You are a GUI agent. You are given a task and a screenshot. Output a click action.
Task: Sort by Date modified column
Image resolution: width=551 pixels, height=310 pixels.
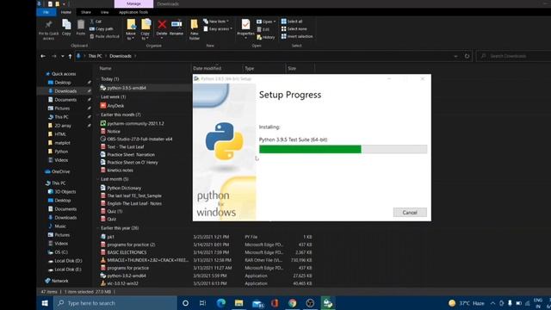click(207, 69)
